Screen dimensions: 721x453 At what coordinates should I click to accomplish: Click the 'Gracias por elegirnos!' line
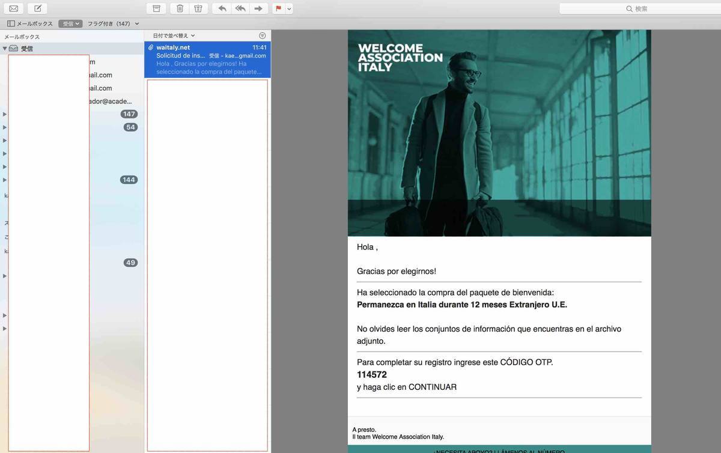click(x=397, y=271)
